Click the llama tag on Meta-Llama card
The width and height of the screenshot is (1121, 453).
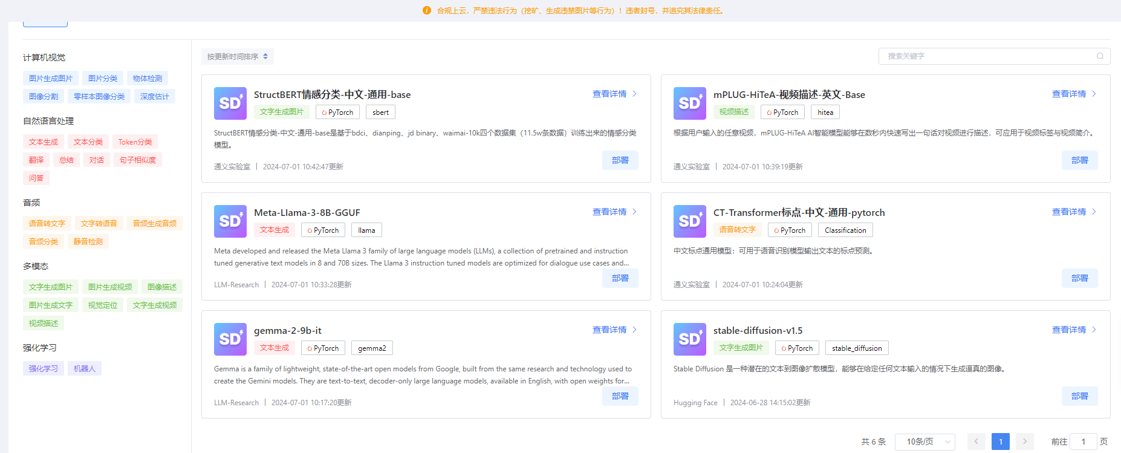tap(366, 230)
